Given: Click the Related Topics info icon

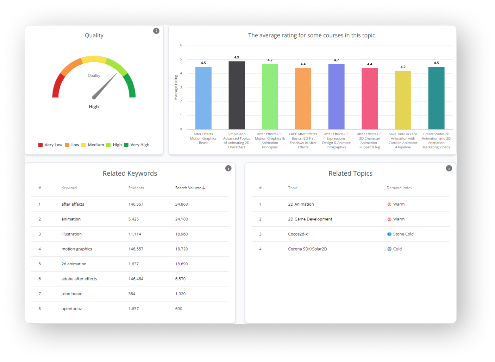Looking at the screenshot, I should tap(449, 168).
